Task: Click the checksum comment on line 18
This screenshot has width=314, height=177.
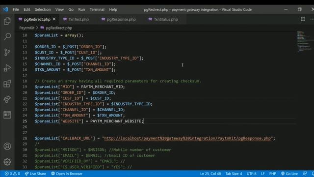Action: 118,81
